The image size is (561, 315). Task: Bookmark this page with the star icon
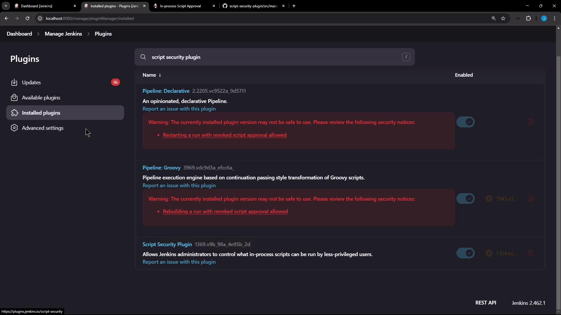point(503,18)
